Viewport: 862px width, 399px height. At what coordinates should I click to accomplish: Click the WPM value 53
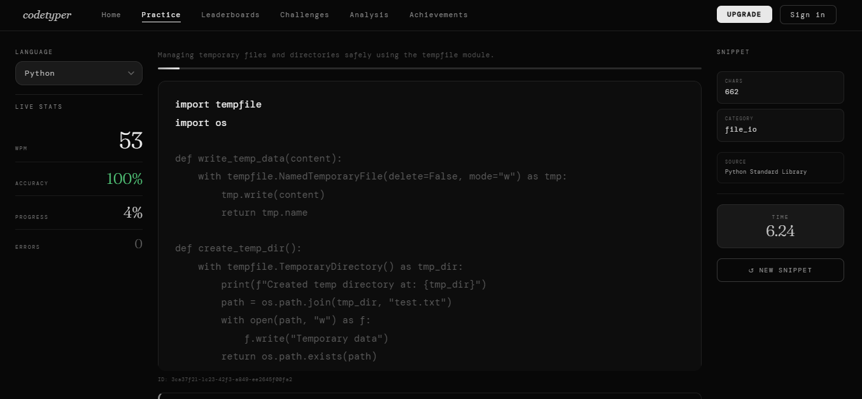point(131,141)
